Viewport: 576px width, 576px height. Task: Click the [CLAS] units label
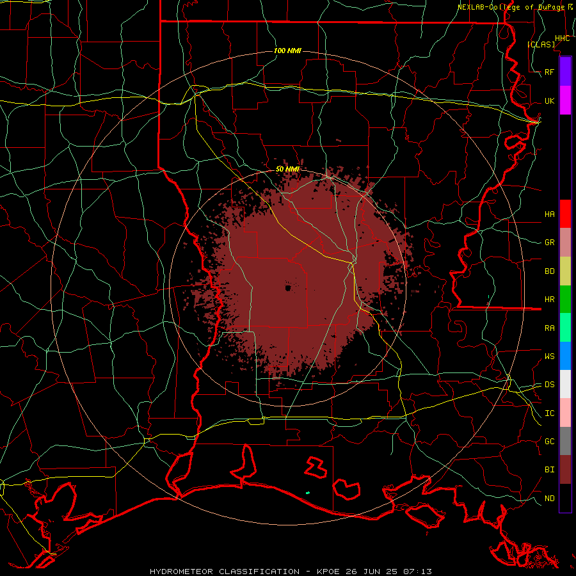[x=541, y=44]
